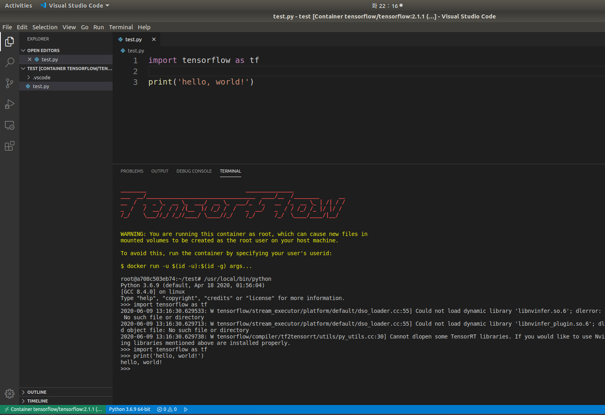
Task: Click line number 2 in the gutter
Action: click(135, 71)
